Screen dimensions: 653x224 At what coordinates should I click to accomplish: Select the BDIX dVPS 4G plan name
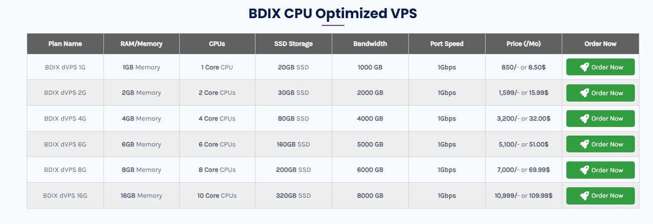click(65, 119)
